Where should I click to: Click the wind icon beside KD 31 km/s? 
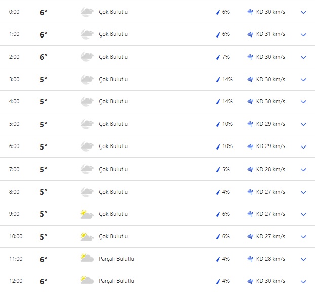tap(250, 34)
